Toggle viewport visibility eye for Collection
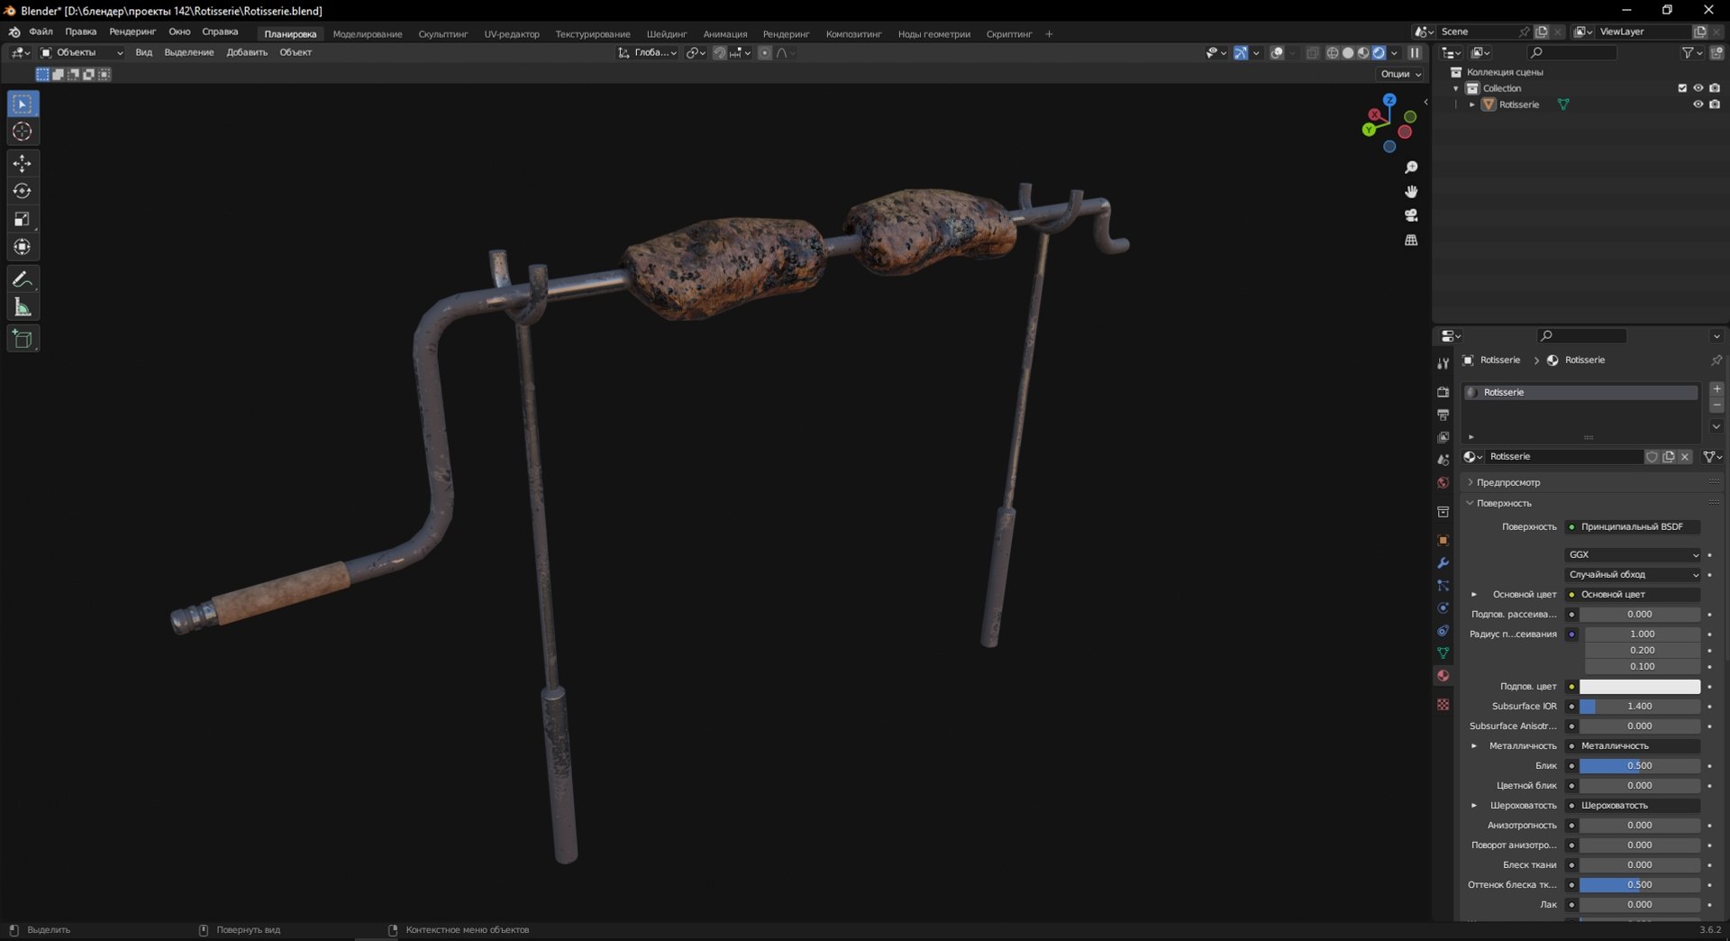The height and width of the screenshot is (941, 1730). pyautogui.click(x=1698, y=88)
